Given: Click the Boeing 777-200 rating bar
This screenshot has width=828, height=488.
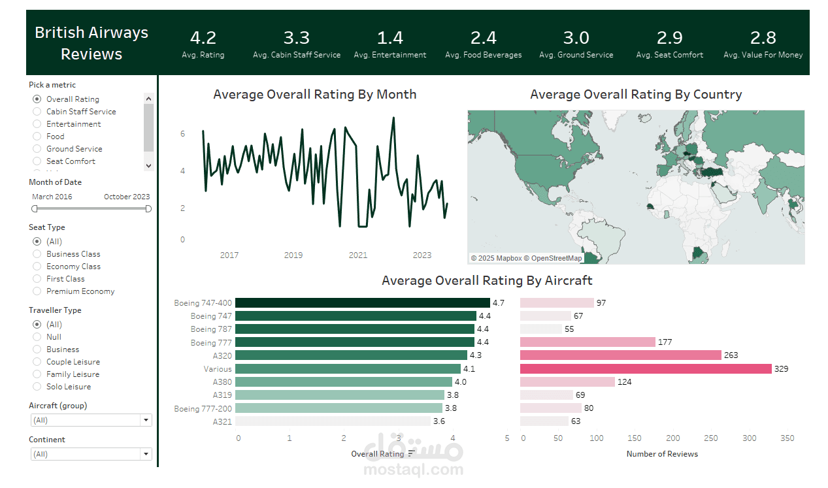Looking at the screenshot, I should [x=339, y=408].
